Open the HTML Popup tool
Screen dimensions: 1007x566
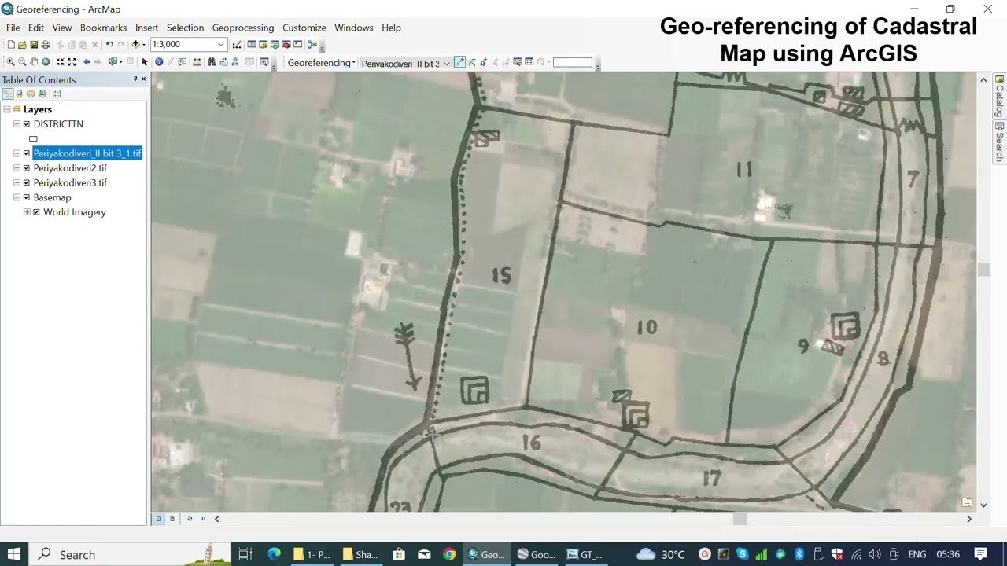click(x=183, y=61)
